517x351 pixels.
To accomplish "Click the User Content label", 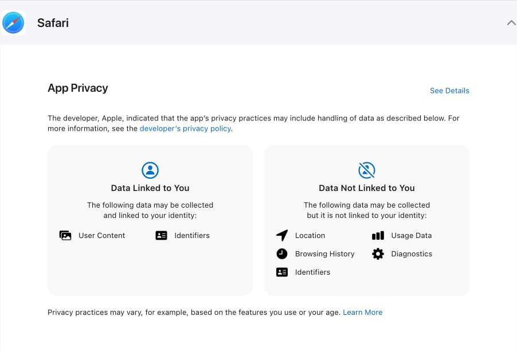I will [x=101, y=235].
